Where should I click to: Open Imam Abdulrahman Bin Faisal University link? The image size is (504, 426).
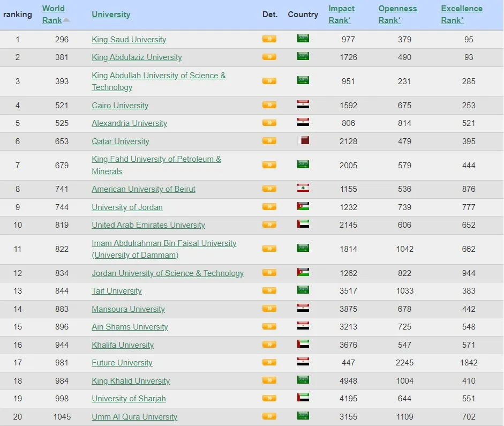click(164, 249)
